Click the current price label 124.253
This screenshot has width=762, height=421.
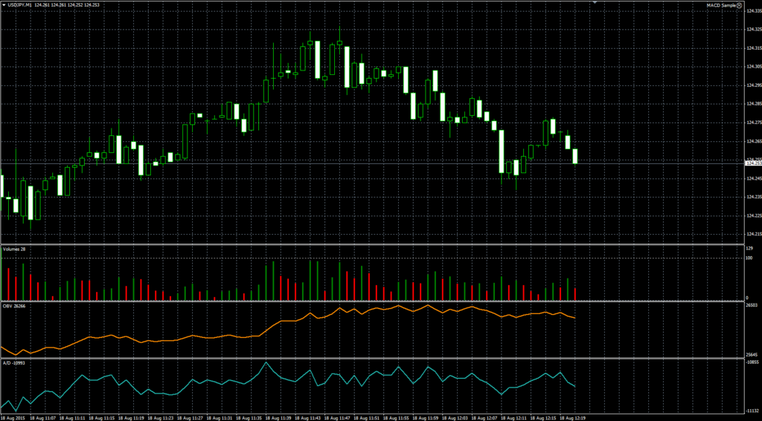(x=753, y=163)
